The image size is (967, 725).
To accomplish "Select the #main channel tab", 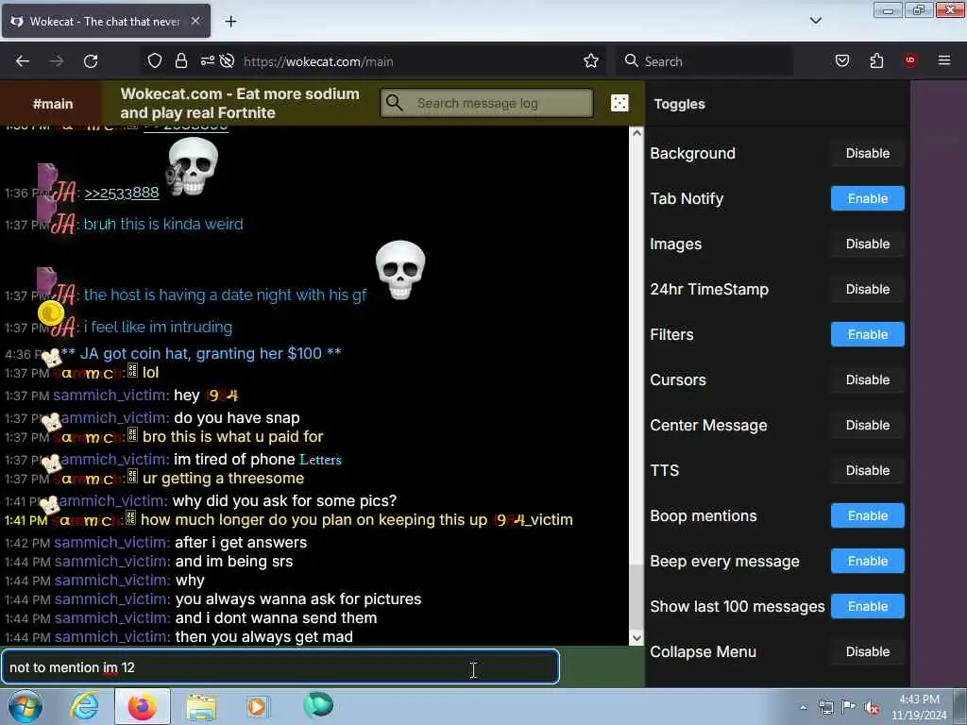I will tap(53, 104).
